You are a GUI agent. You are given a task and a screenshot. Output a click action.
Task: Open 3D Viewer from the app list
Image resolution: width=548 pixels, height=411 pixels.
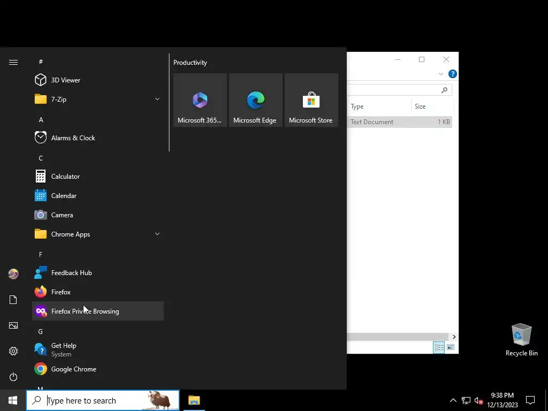pos(98,80)
